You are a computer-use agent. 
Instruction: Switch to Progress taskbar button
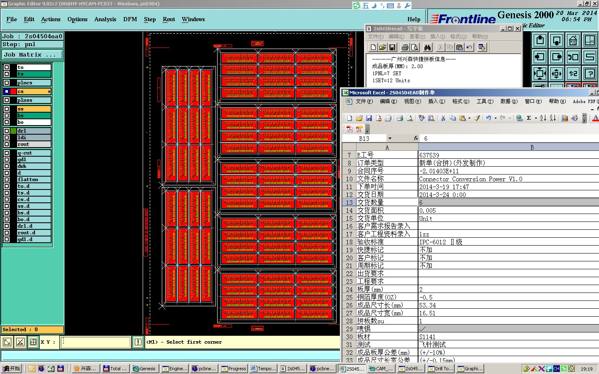(234, 369)
